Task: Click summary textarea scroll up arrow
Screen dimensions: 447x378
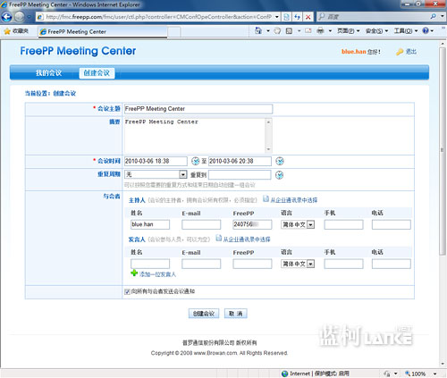Action: 268,122
